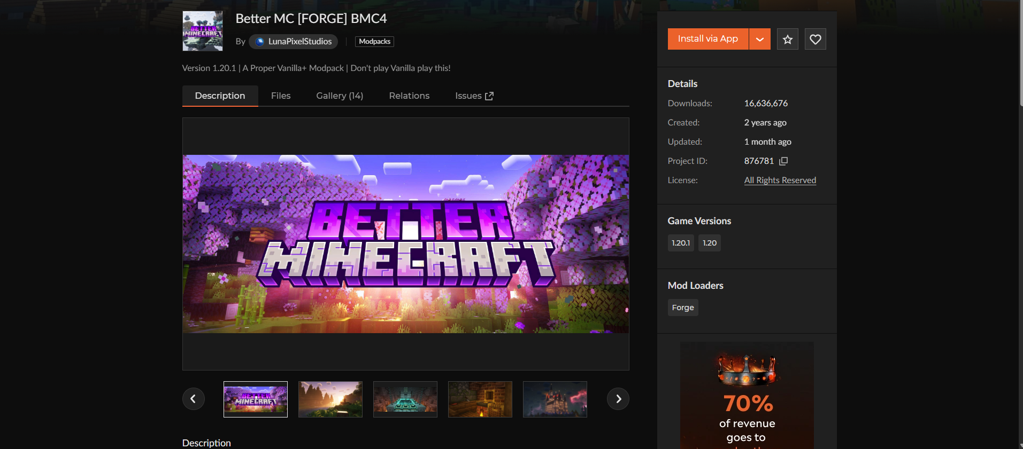
Task: Click the downloads count 16,636,676
Action: (x=766, y=104)
